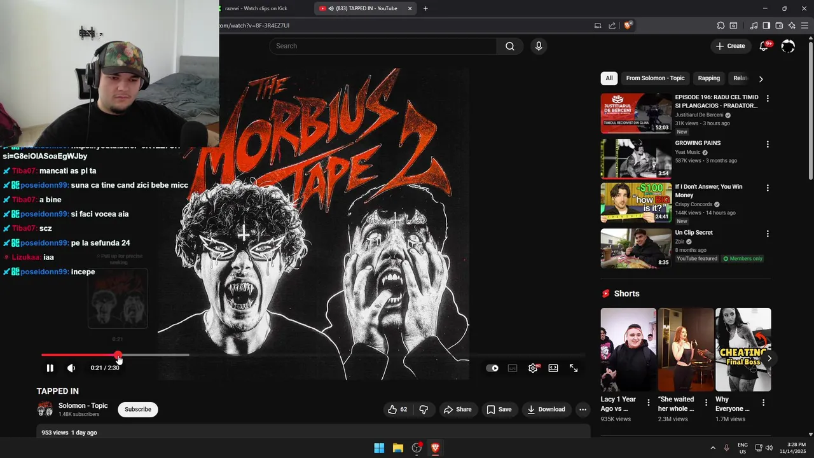Viewport: 814px width, 458px height.
Task: Open the GROWING PAINS video thumbnail
Action: point(636,159)
